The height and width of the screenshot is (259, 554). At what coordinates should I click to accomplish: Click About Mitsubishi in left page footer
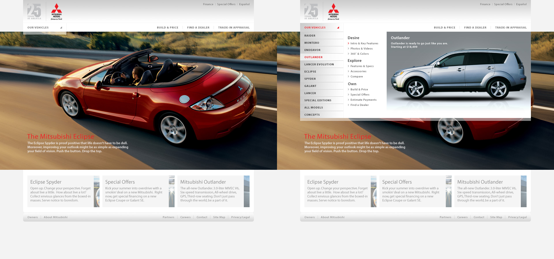pyautogui.click(x=56, y=217)
